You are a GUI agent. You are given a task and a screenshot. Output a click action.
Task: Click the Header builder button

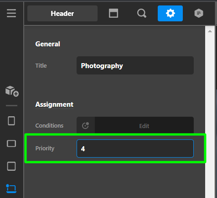(62, 14)
